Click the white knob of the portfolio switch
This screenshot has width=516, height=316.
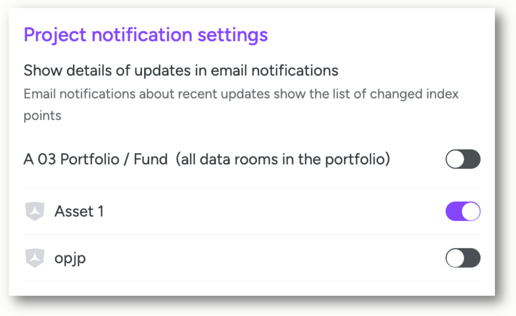(455, 159)
